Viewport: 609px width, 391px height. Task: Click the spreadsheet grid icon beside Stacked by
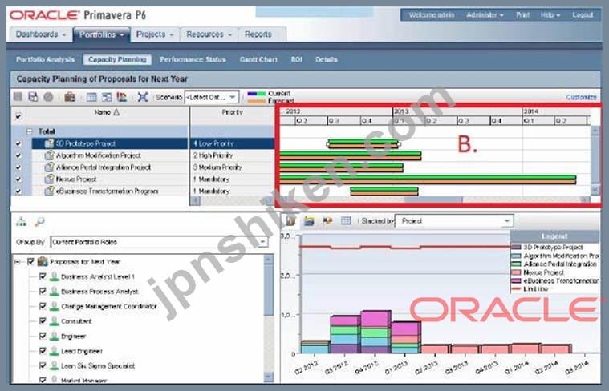pyautogui.click(x=346, y=220)
